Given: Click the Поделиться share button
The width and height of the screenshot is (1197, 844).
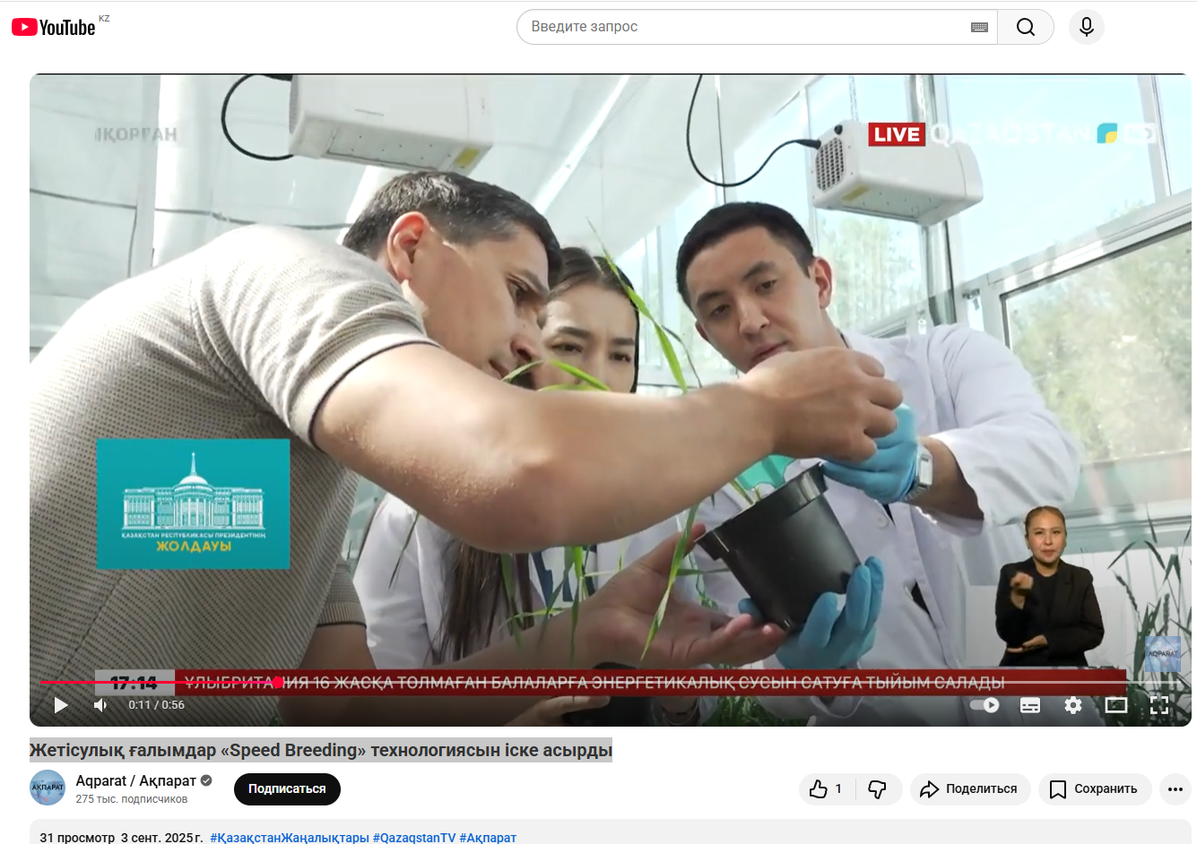Looking at the screenshot, I should pyautogui.click(x=970, y=789).
